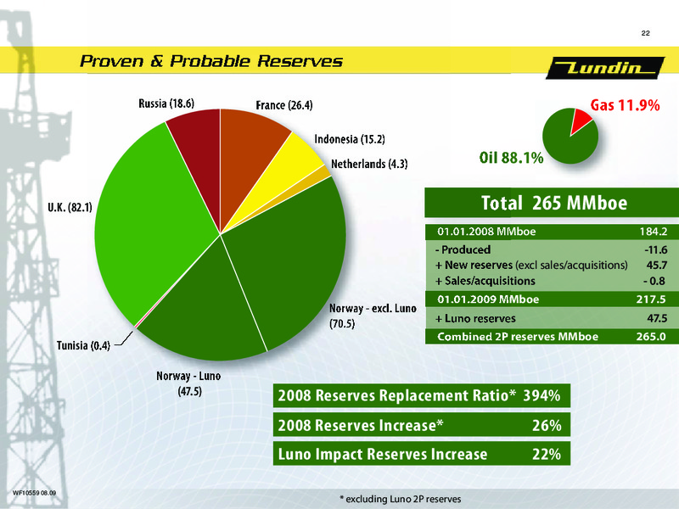679x509 pixels.
Task: Click the 'Oil 88.1%' text
Action: [511, 158]
